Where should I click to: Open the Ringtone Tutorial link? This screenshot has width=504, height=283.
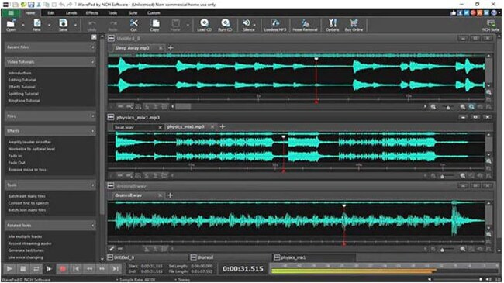point(24,101)
